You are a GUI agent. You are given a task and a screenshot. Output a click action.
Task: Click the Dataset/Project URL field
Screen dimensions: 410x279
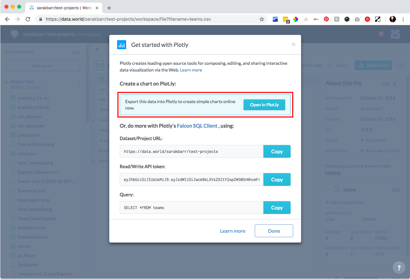click(x=191, y=151)
